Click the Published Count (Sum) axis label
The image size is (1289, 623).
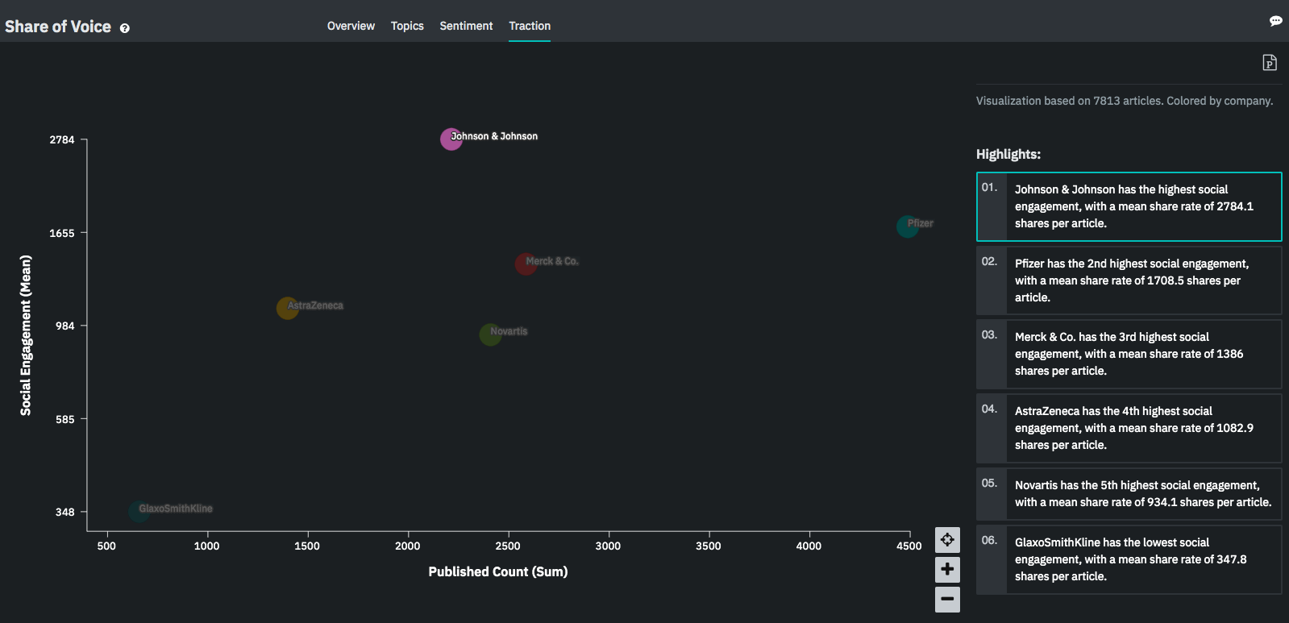click(x=498, y=571)
